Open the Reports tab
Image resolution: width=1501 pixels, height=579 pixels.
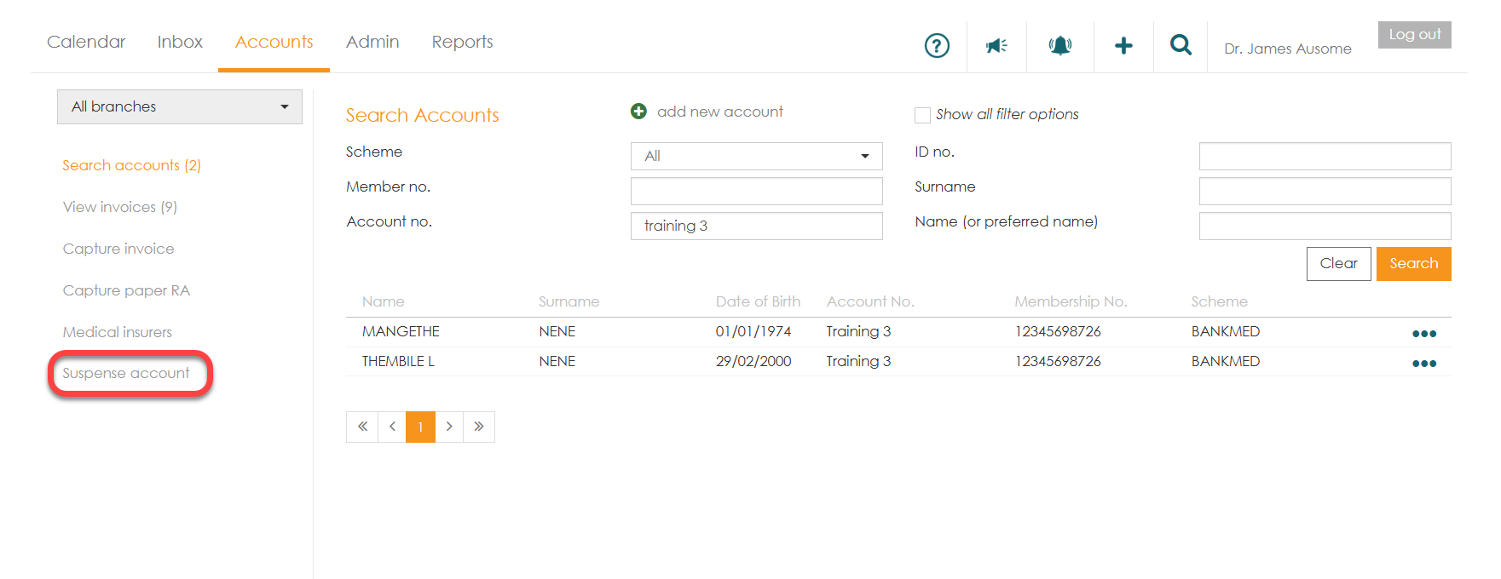click(x=462, y=42)
